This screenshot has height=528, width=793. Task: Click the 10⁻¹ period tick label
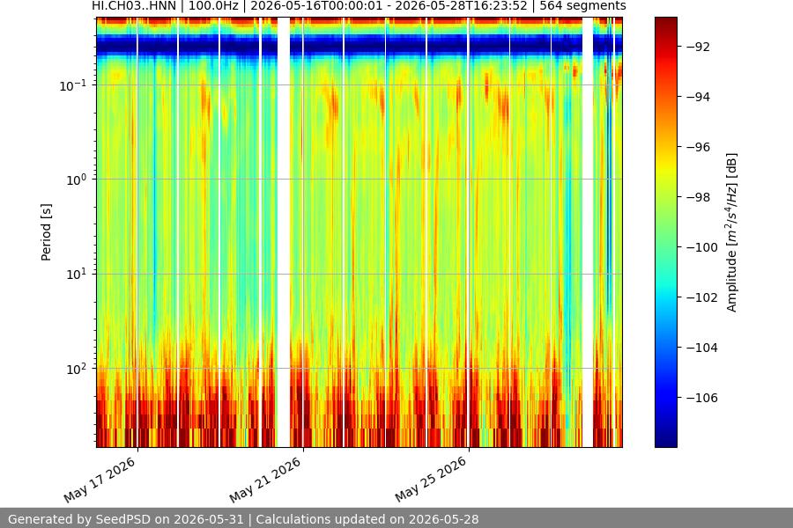(x=73, y=85)
